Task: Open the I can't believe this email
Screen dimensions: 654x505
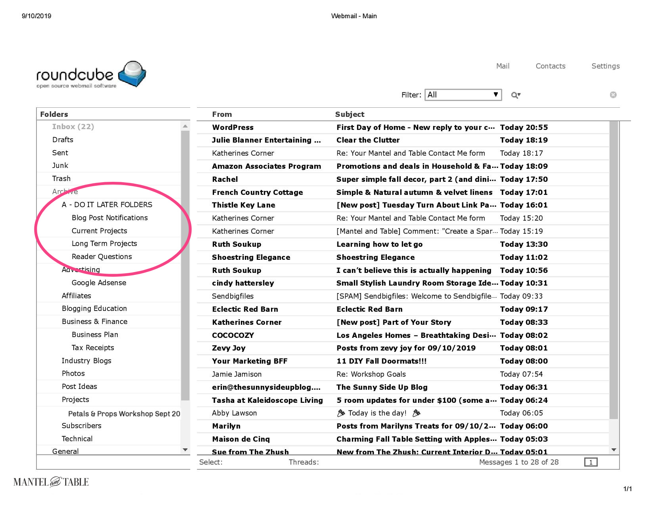Action: click(403, 271)
